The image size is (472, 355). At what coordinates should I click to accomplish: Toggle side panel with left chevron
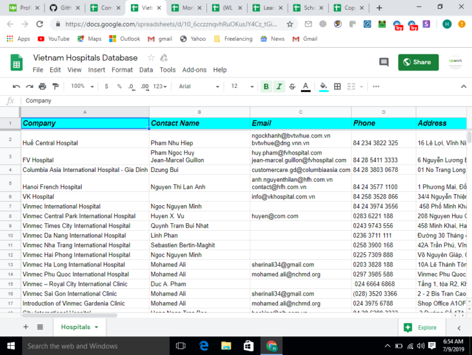[x=459, y=328]
